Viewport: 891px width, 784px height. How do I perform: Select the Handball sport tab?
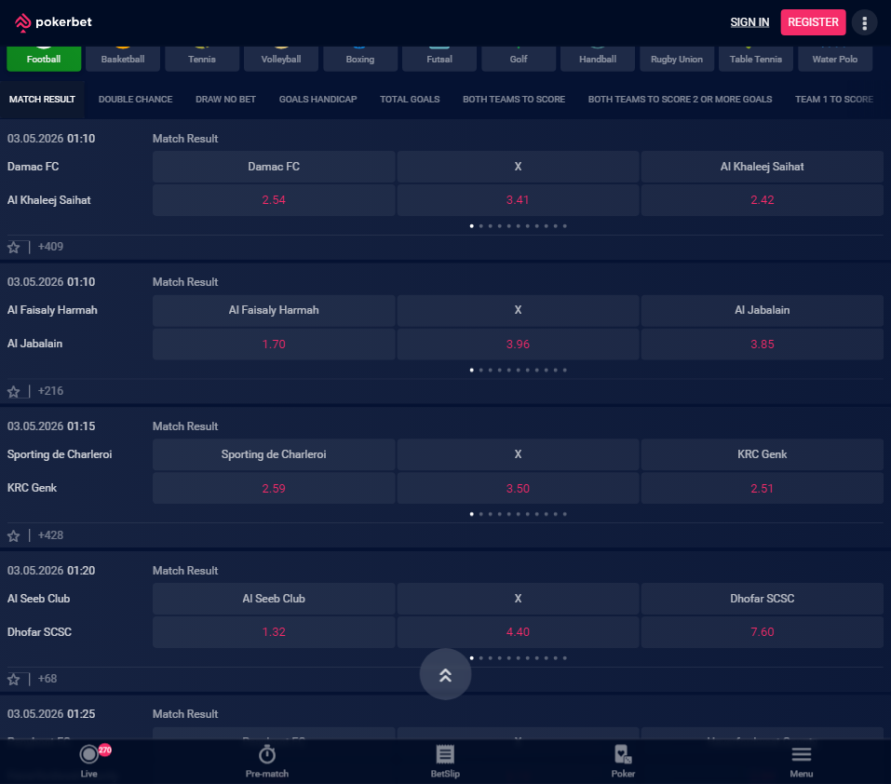click(x=597, y=59)
